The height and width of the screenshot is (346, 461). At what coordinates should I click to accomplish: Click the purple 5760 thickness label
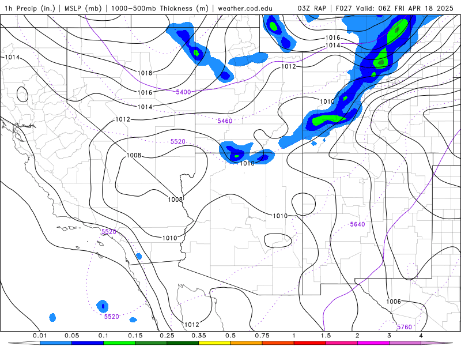pyautogui.click(x=405, y=327)
